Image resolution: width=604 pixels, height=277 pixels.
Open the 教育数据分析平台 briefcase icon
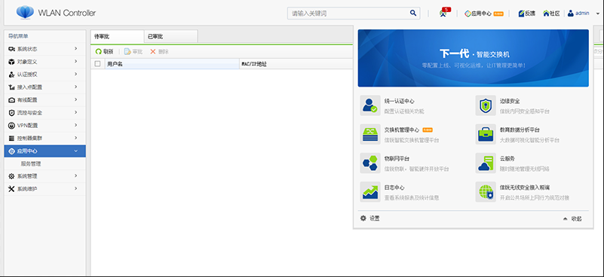[x=486, y=134]
